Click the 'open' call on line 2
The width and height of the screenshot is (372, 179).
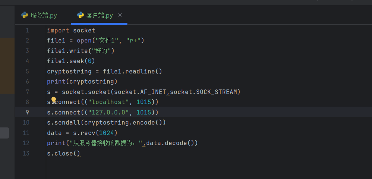click(84, 41)
